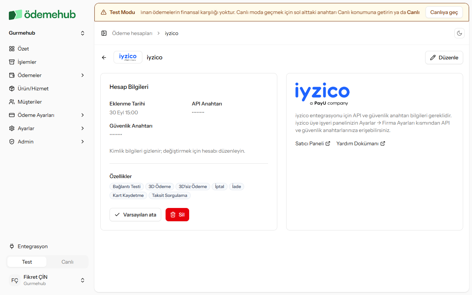
Task: Open the Yardım Dokümanı link
Action: tap(361, 143)
